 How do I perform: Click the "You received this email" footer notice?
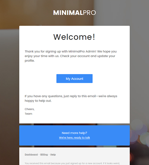[x=72, y=163]
